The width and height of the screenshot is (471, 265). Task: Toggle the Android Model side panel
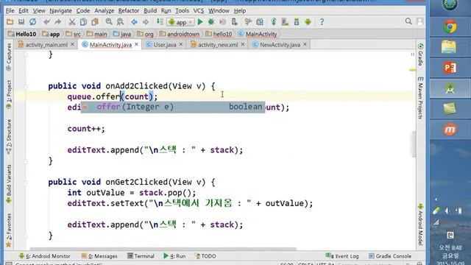(x=420, y=224)
